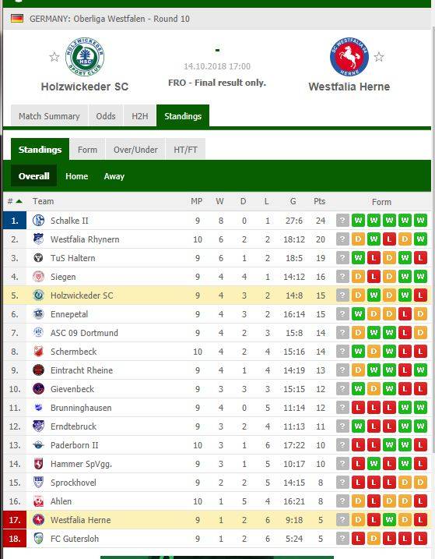Open Schalke II team logo in standings

(x=38, y=221)
